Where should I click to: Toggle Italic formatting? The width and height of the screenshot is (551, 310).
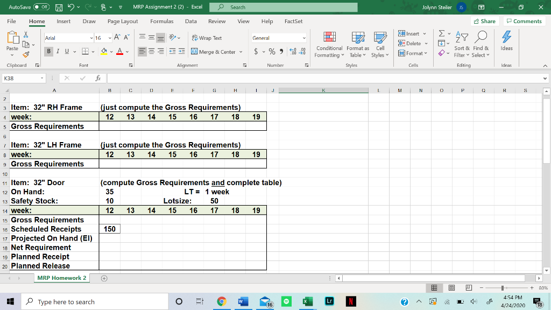58,51
